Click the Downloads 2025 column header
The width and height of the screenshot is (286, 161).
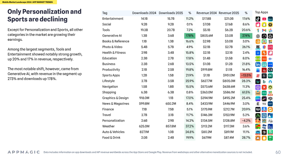[x=171, y=13]
